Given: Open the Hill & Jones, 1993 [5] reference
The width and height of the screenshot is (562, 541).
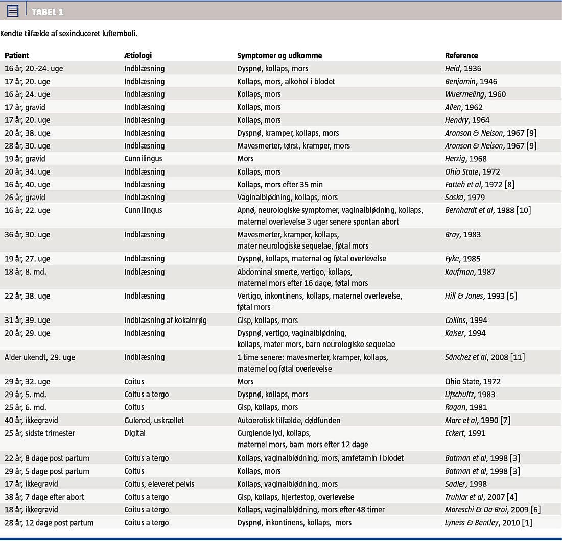Looking at the screenshot, I should 480,296.
